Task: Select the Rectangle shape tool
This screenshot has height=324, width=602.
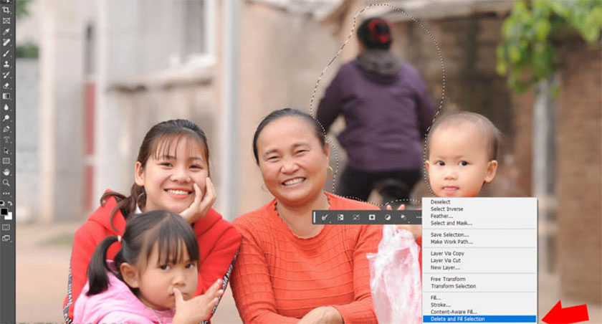Action: point(6,161)
